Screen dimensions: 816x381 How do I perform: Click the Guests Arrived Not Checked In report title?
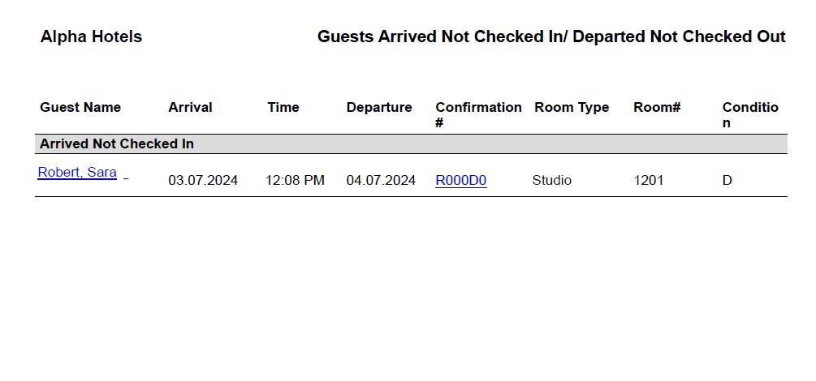(x=551, y=37)
